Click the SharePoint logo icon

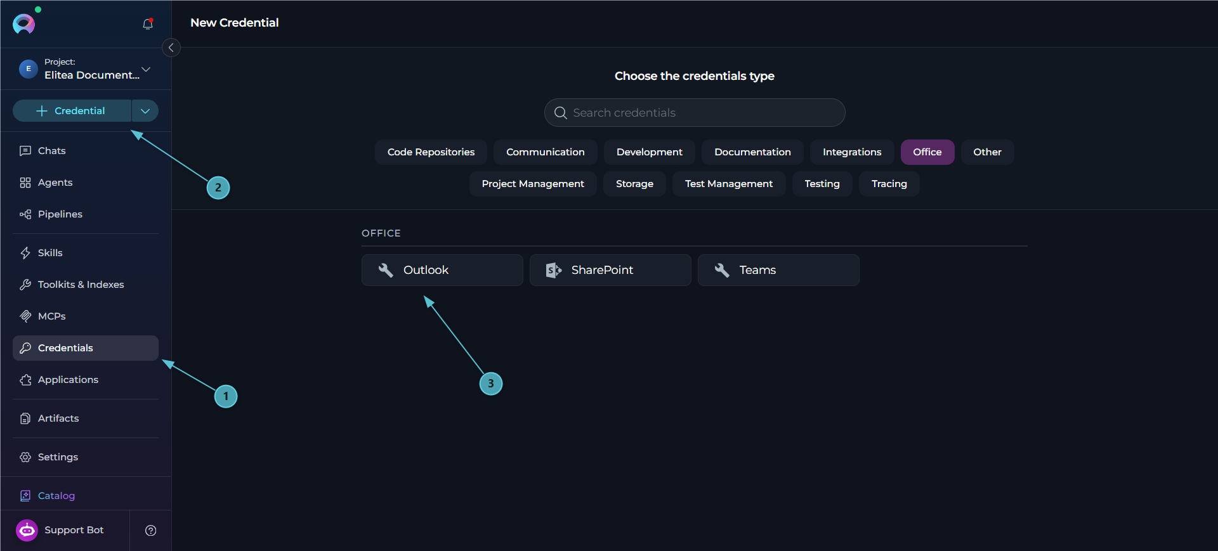click(554, 270)
